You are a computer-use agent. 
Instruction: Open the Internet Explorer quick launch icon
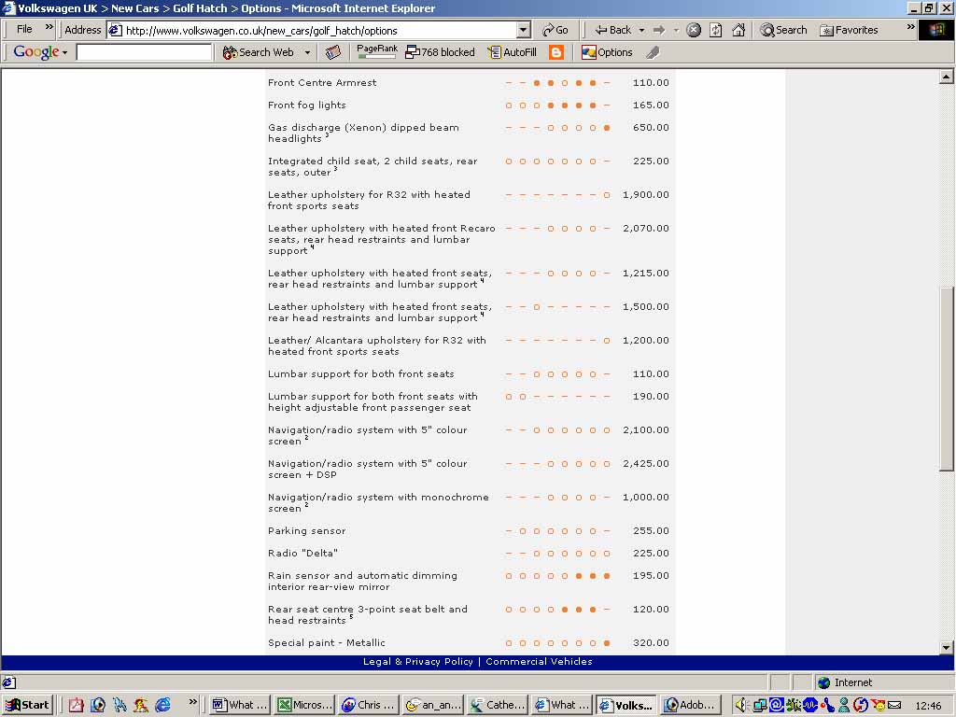coord(162,705)
